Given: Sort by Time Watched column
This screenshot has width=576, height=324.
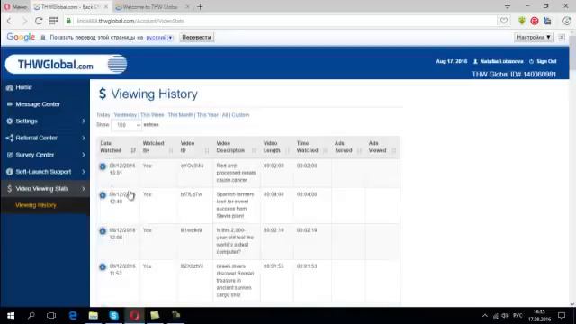Looking at the screenshot, I should tap(312, 147).
